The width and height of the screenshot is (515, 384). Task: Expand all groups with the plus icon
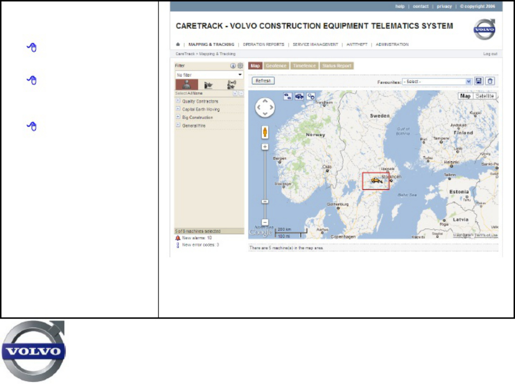coord(235,93)
